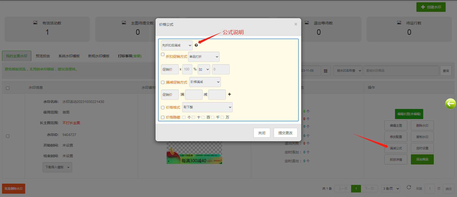Image resolution: width=457 pixels, height=197 pixels.
Task: Open the discount-then-reduction formula order dropdown
Action: coord(177,45)
